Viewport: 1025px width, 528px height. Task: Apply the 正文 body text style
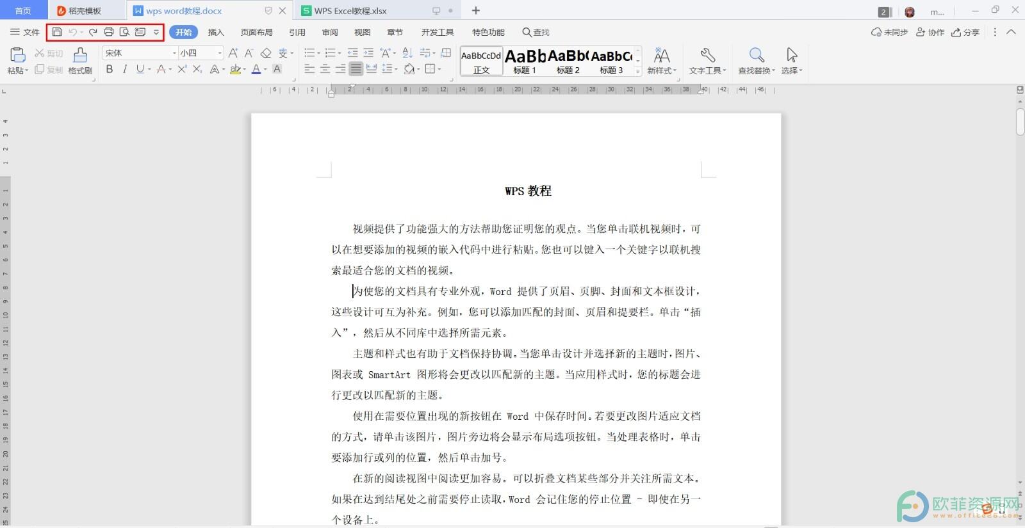[x=481, y=61]
